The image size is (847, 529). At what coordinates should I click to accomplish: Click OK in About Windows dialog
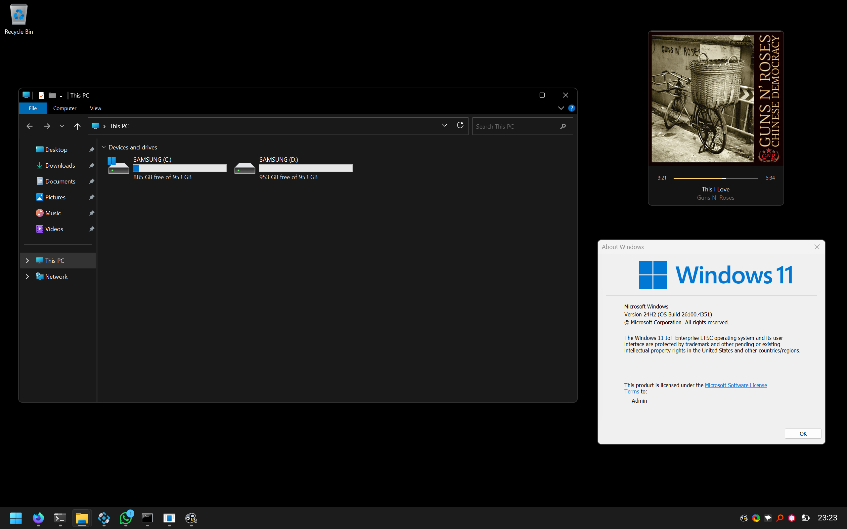803,433
